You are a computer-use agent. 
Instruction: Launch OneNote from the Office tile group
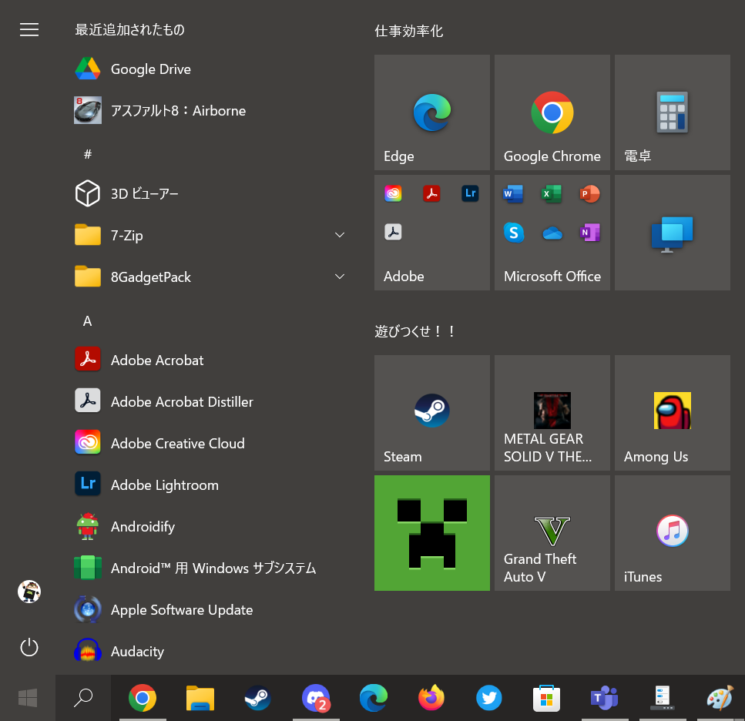coord(590,232)
